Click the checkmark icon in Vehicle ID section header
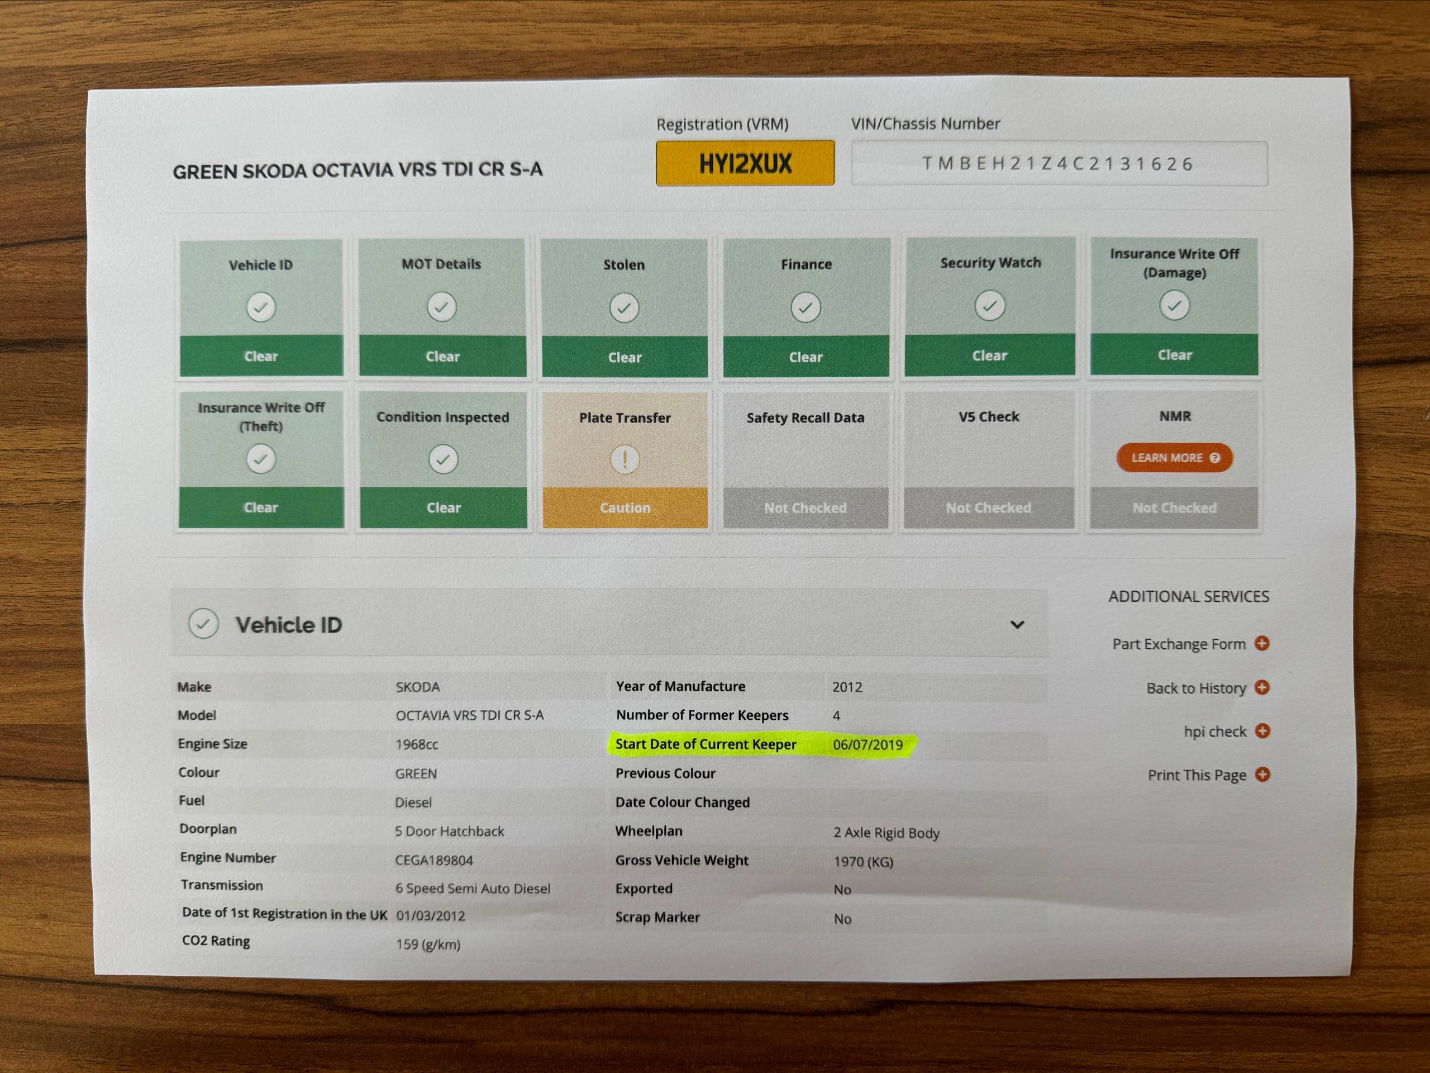The image size is (1430, 1073). tap(203, 624)
